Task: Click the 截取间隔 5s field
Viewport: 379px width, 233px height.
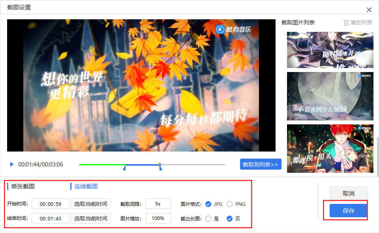Action: click(158, 204)
